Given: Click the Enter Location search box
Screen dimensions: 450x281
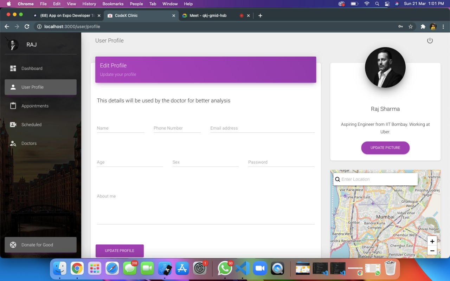Looking at the screenshot, I should click(x=375, y=179).
